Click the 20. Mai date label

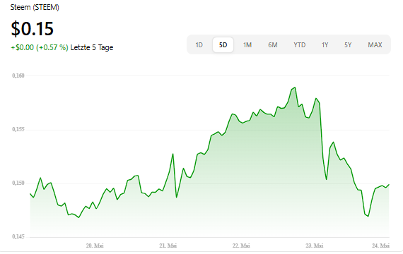coord(95,246)
